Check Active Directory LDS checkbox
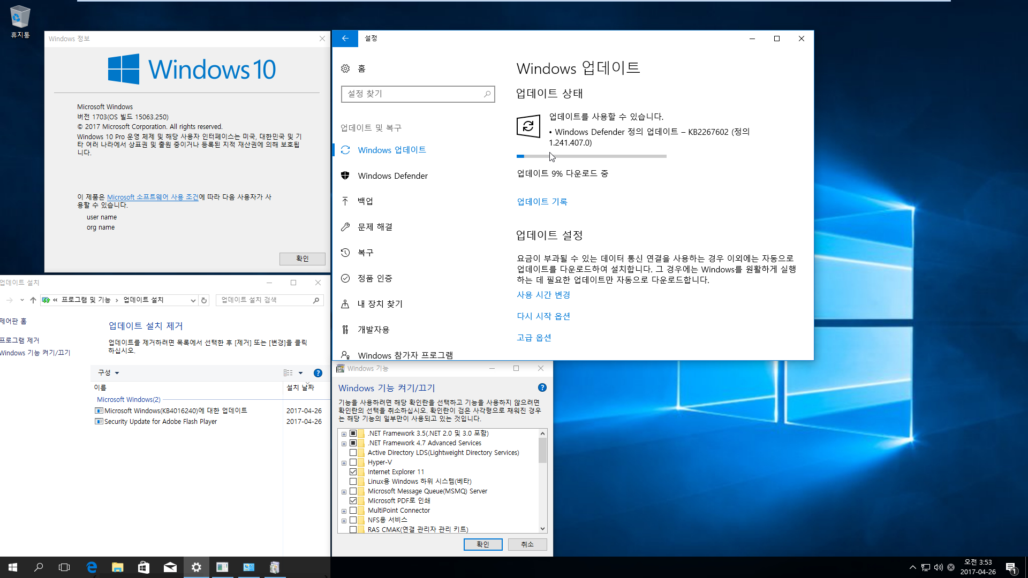Image resolution: width=1028 pixels, height=578 pixels. click(353, 453)
